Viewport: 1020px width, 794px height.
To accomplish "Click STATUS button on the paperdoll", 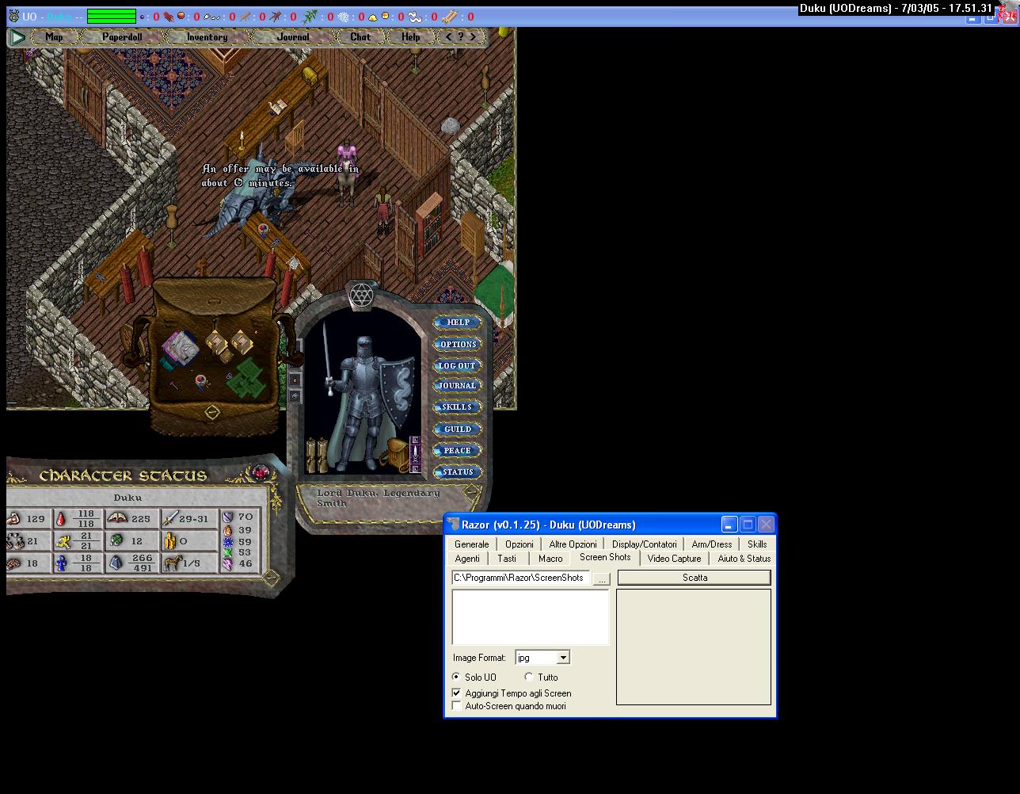I will point(457,472).
